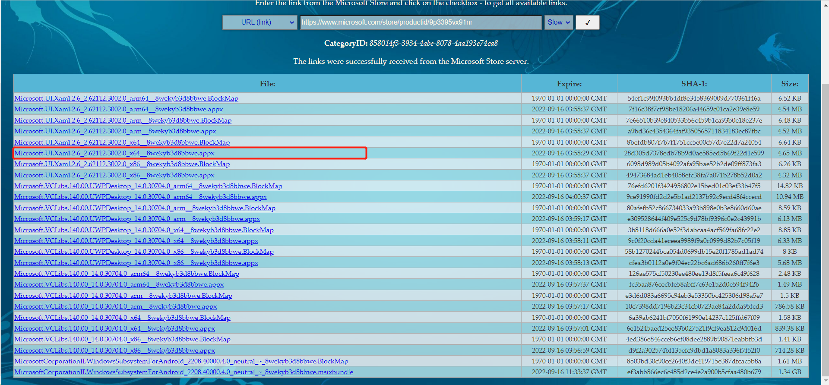Click the 10.94 MB size cell

pos(790,197)
